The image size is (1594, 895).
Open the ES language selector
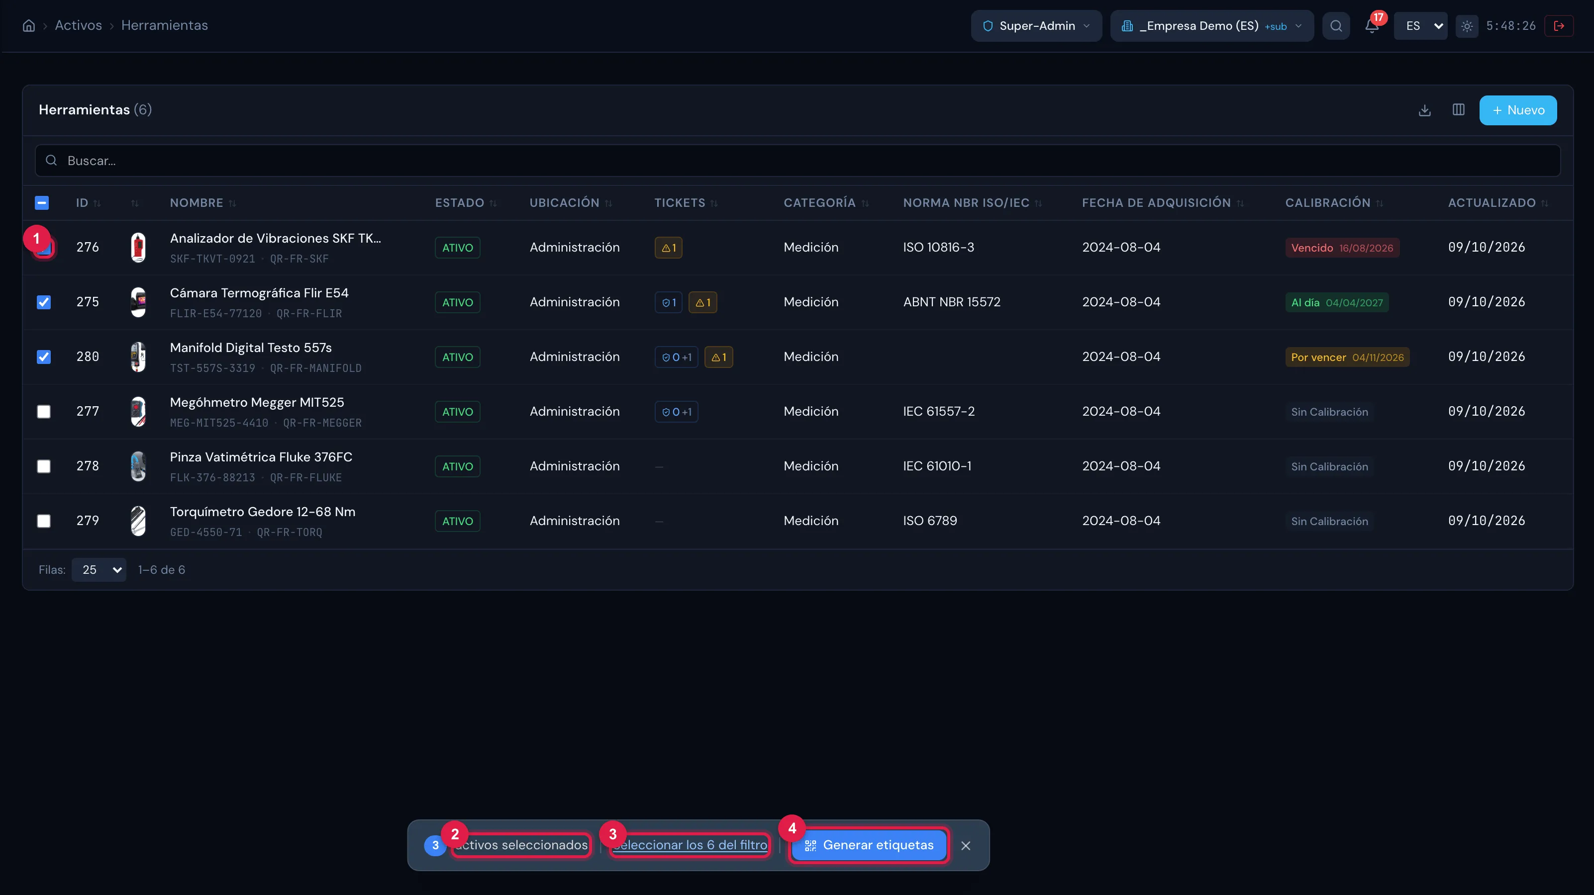1420,26
